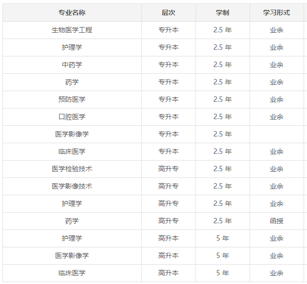307x284 pixels.
Task: Click the 函授 study form cell
Action: [x=277, y=221]
